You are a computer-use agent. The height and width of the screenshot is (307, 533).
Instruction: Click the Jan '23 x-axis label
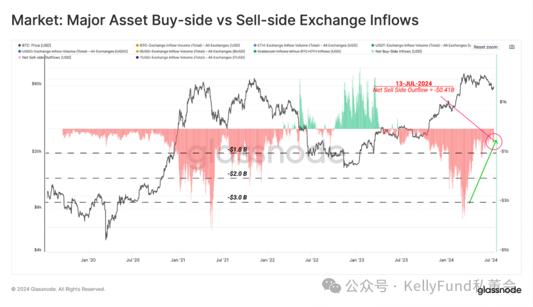[x=357, y=260]
